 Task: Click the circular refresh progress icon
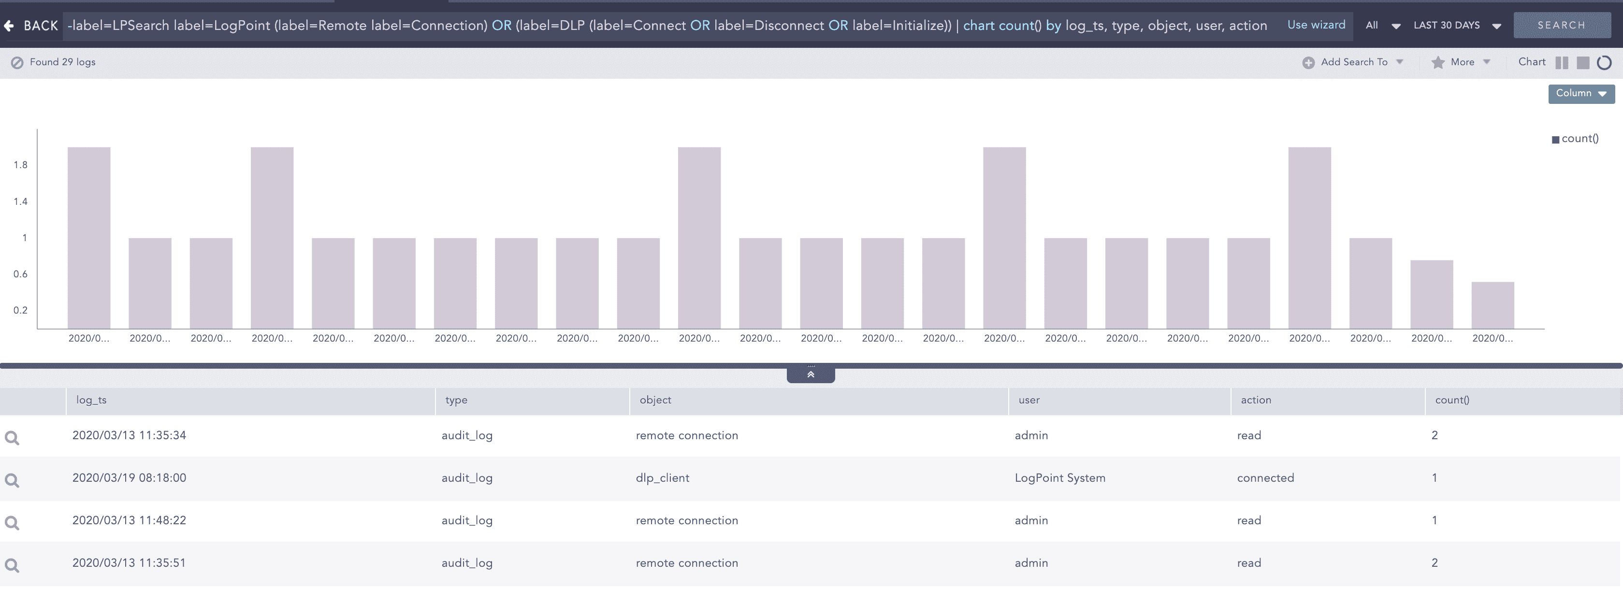point(1604,62)
